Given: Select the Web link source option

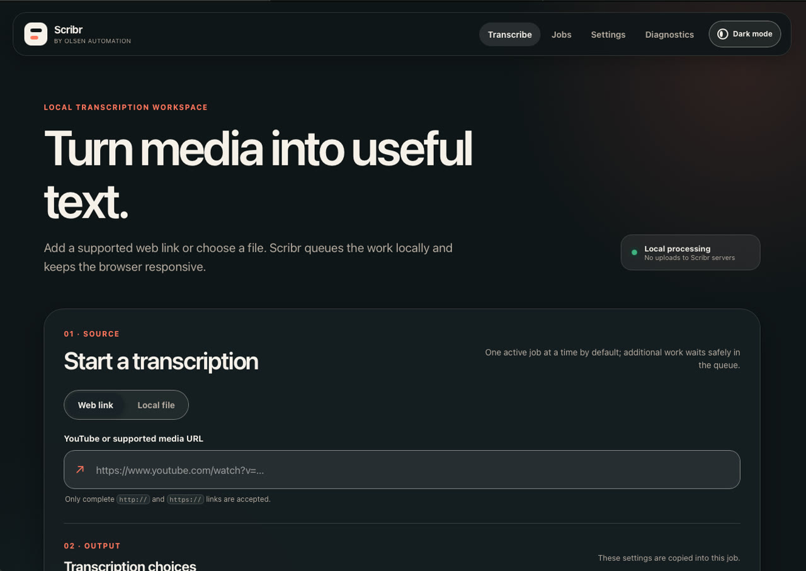Looking at the screenshot, I should pos(95,405).
